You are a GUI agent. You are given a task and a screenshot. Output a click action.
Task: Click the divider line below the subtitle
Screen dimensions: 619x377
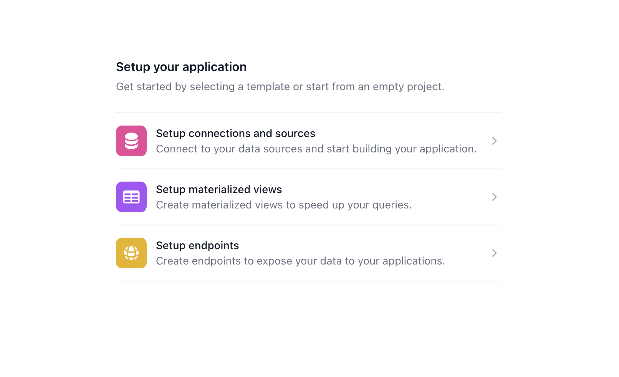308,113
